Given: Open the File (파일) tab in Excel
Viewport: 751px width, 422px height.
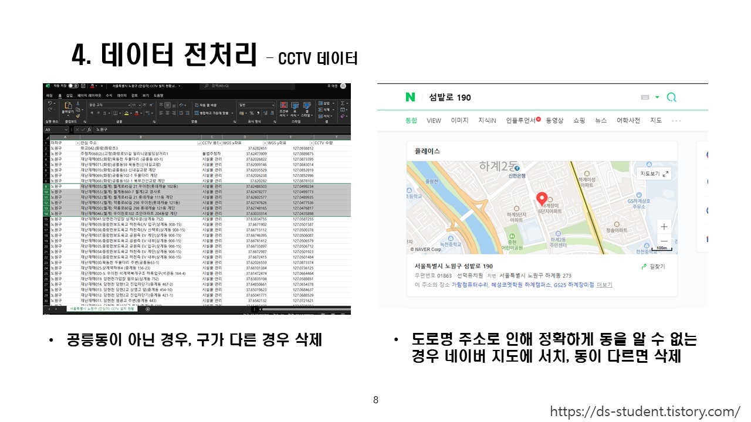Looking at the screenshot, I should pos(49,96).
